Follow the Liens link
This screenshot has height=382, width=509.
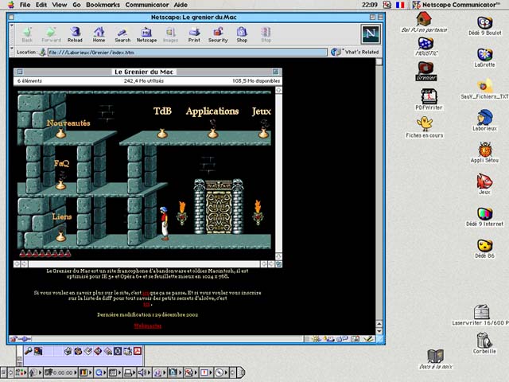[x=62, y=216]
